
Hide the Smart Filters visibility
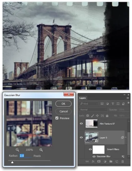pos(90,149)
